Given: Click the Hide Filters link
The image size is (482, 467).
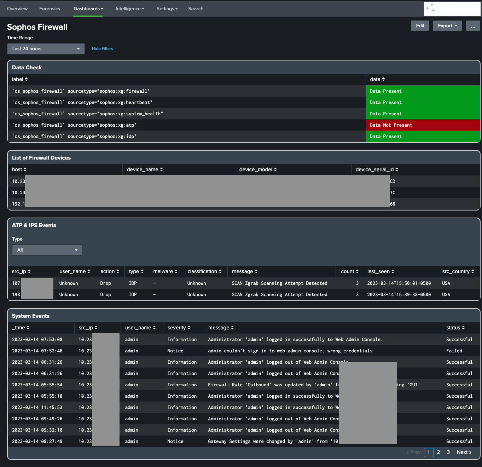Looking at the screenshot, I should point(102,48).
